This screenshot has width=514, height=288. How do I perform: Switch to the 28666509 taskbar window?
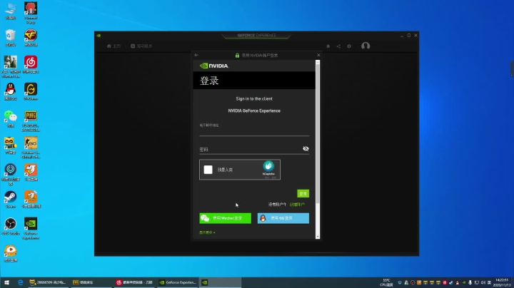pyautogui.click(x=48, y=282)
